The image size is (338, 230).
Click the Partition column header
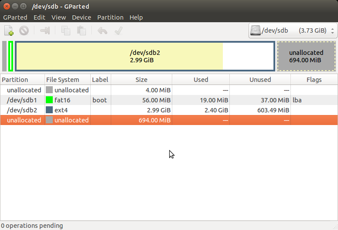(x=23, y=80)
